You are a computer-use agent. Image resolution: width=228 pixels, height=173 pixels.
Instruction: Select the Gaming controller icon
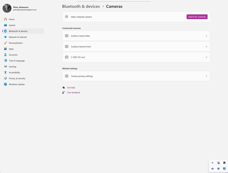(x=5, y=67)
